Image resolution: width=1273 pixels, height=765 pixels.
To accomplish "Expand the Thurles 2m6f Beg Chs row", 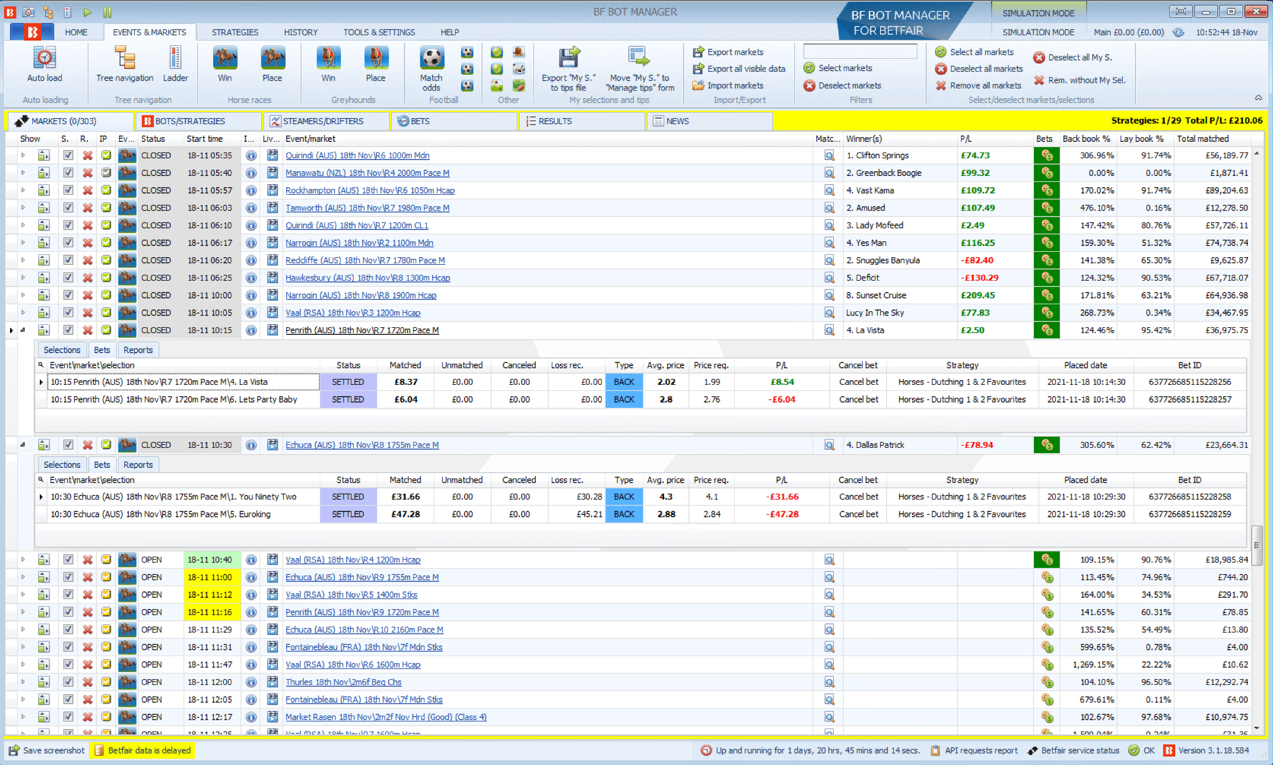I will tap(23, 682).
